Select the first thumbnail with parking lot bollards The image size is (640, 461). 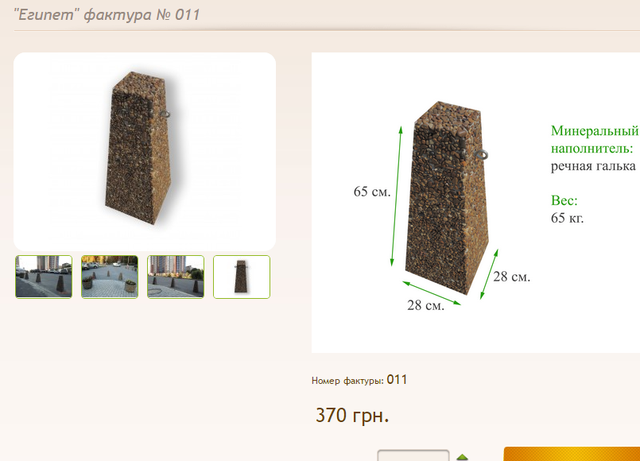coord(44,277)
